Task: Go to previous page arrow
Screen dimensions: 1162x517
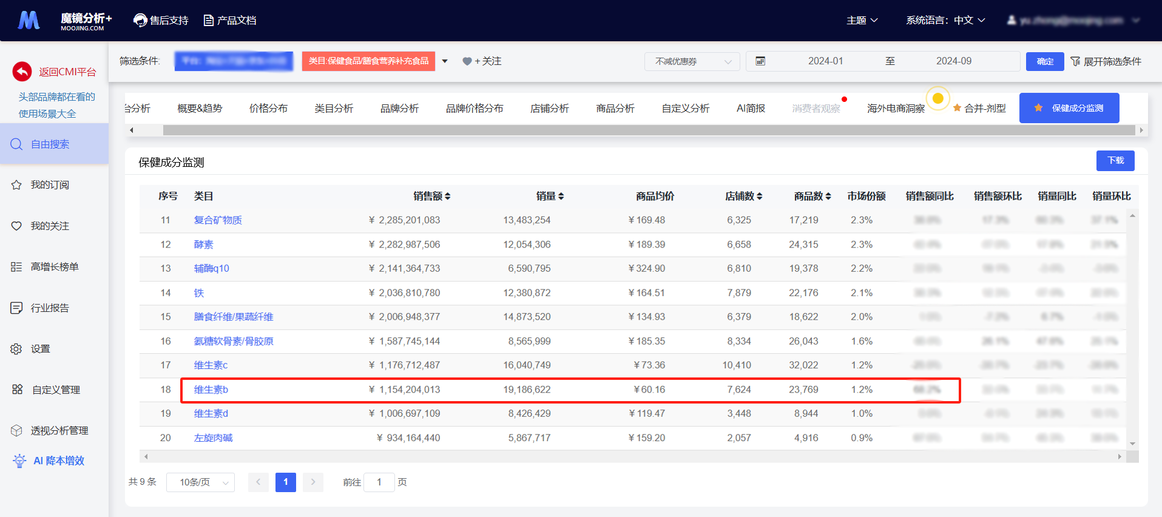Action: coord(258,482)
